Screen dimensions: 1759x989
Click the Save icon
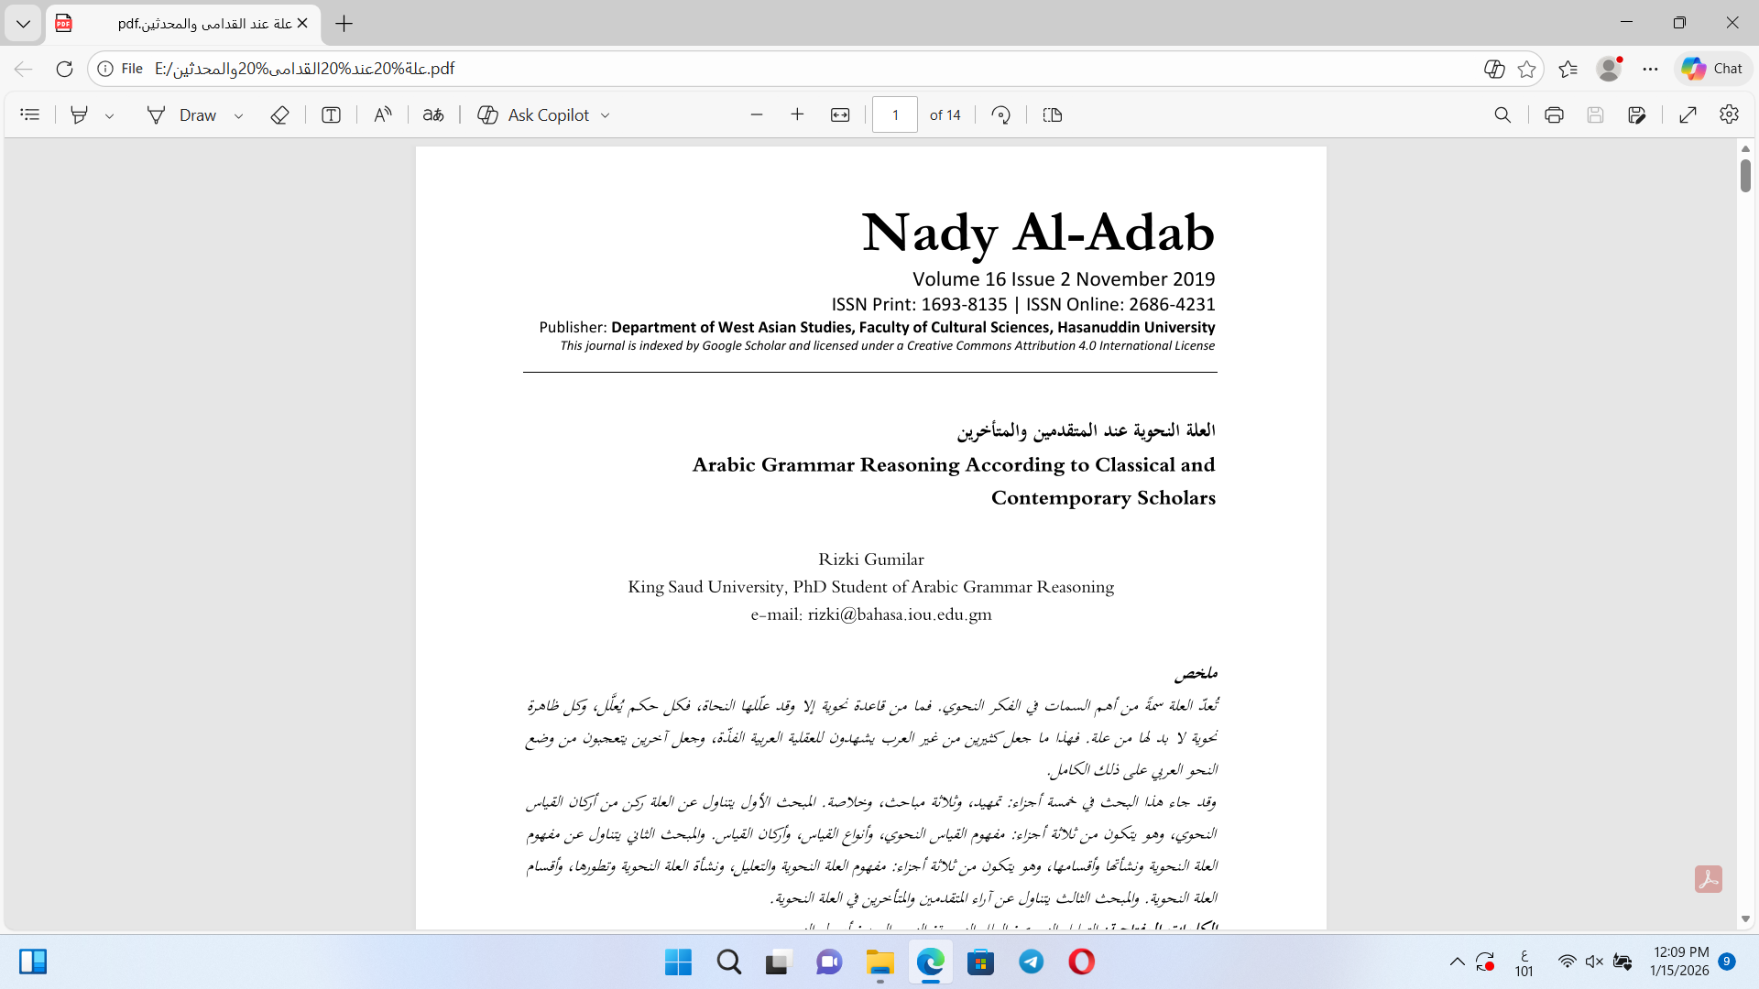click(1595, 114)
